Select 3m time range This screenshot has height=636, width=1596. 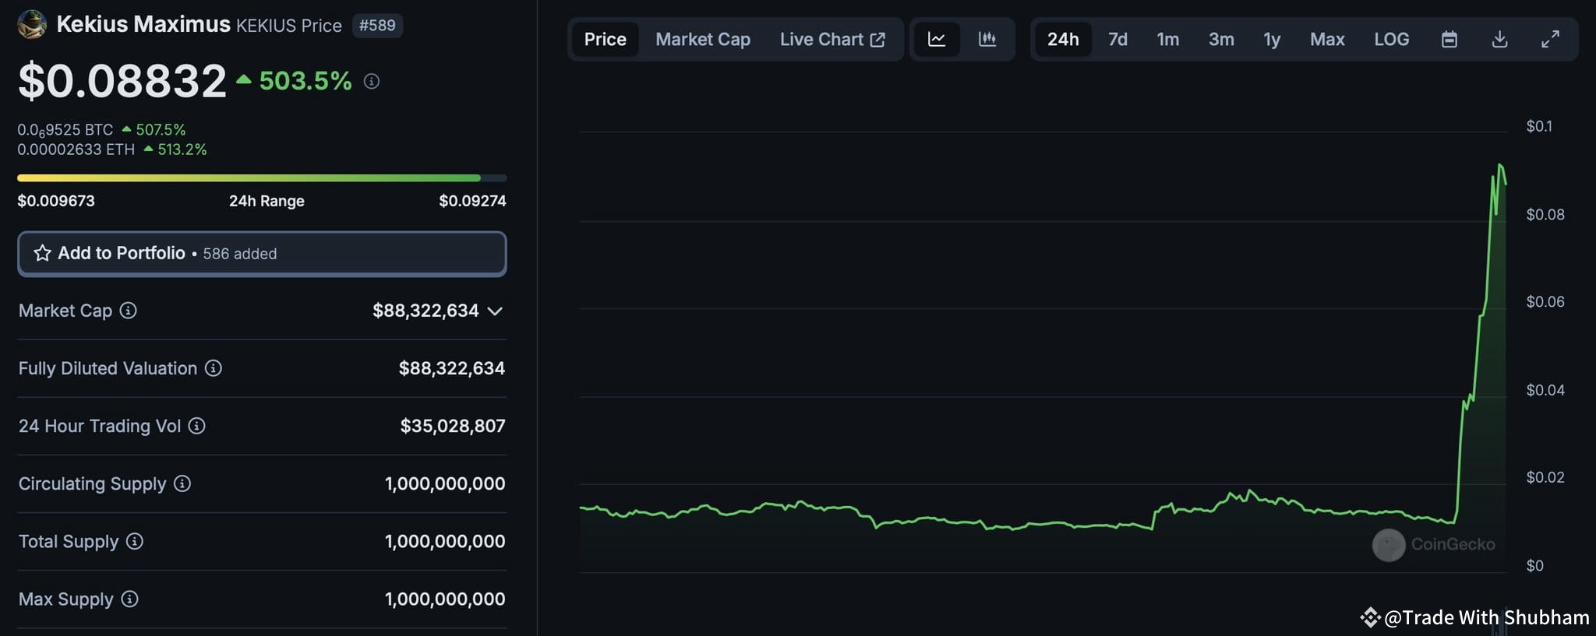click(1221, 39)
